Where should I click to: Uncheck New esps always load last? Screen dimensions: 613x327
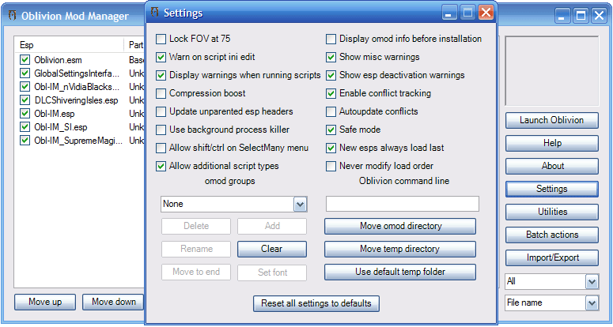(x=331, y=148)
